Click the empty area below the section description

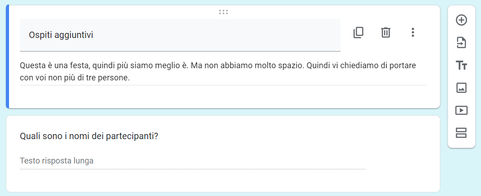[223, 96]
